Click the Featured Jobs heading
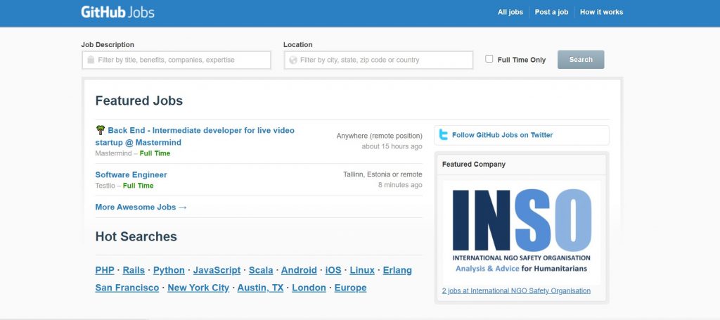This screenshot has height=320, width=720. click(139, 101)
